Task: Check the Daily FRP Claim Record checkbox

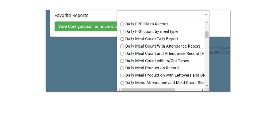Action: 122,24
